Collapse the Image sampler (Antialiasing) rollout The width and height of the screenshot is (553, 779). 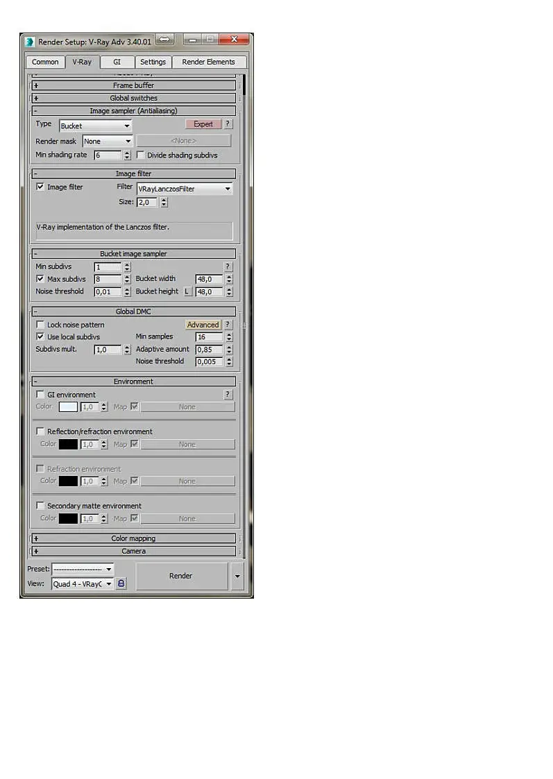[x=134, y=111]
